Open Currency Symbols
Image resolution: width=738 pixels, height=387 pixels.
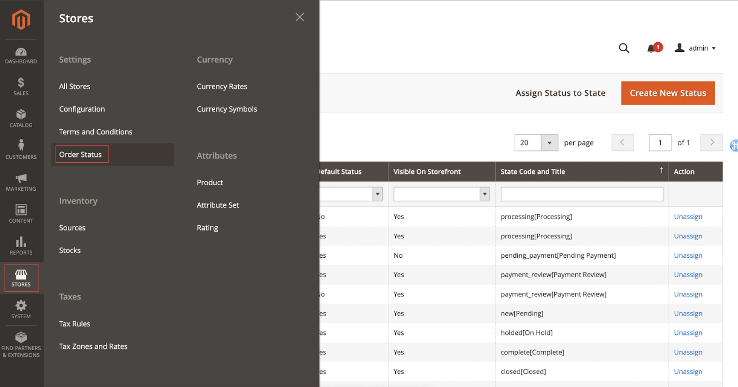(227, 109)
